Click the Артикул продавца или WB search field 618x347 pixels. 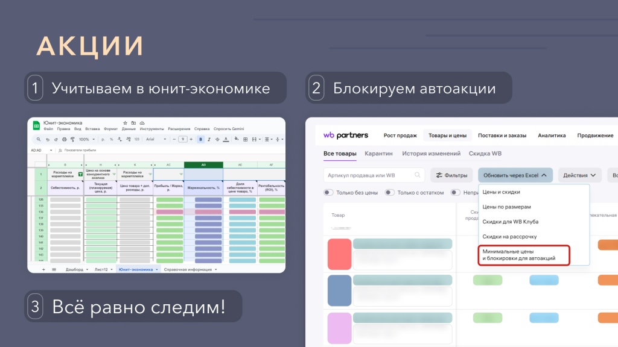[x=374, y=173]
